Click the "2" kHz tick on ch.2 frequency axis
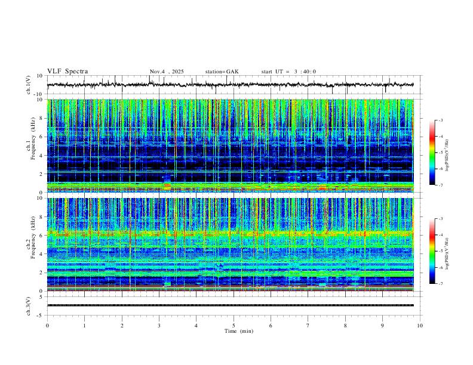473x365 pixels. [x=42, y=273]
